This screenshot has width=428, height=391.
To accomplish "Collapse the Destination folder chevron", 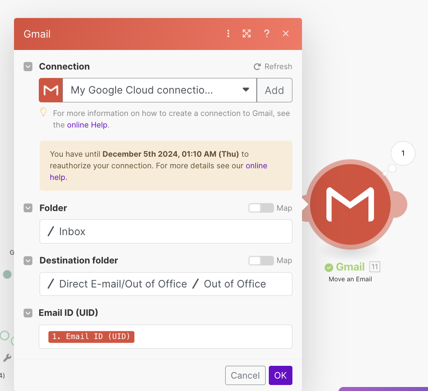I will [28, 261].
